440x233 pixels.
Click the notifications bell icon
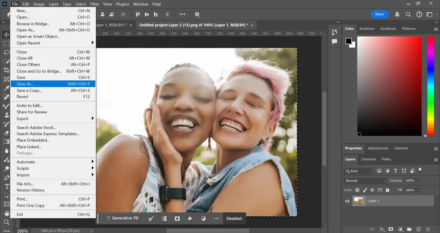click(397, 14)
